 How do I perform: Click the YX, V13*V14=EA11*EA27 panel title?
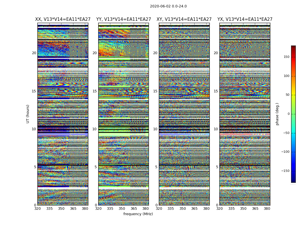click(245, 19)
